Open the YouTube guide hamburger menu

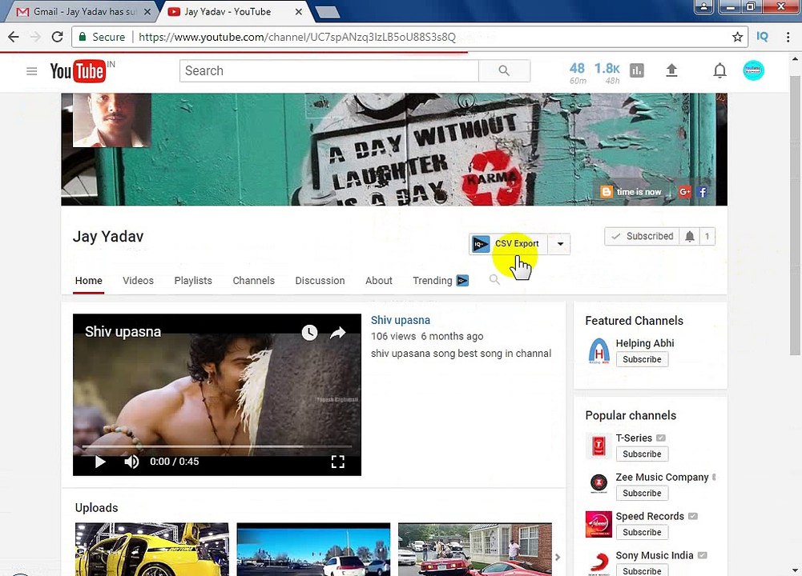(x=32, y=71)
